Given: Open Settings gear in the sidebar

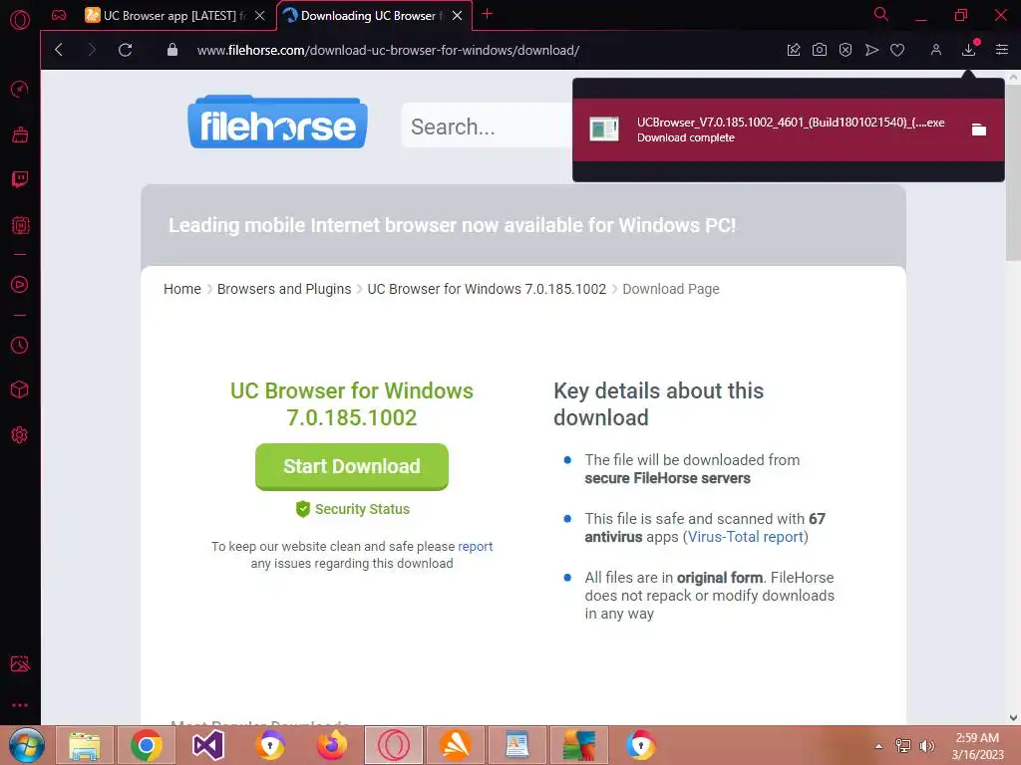Looking at the screenshot, I should 20,434.
